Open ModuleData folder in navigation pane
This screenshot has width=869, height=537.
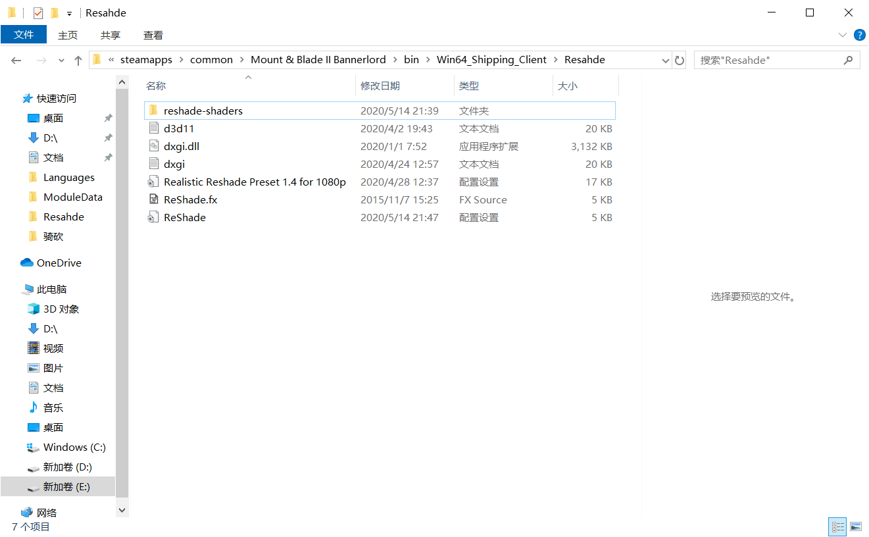(73, 197)
